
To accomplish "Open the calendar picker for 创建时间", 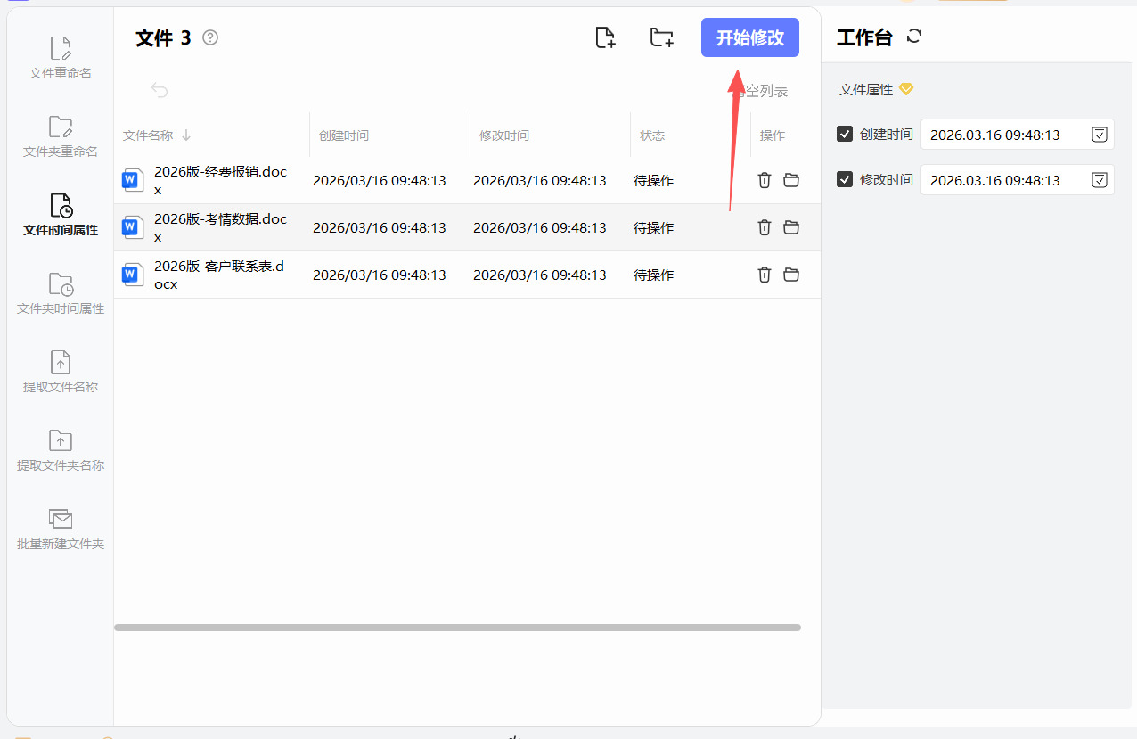I will pos(1100,135).
